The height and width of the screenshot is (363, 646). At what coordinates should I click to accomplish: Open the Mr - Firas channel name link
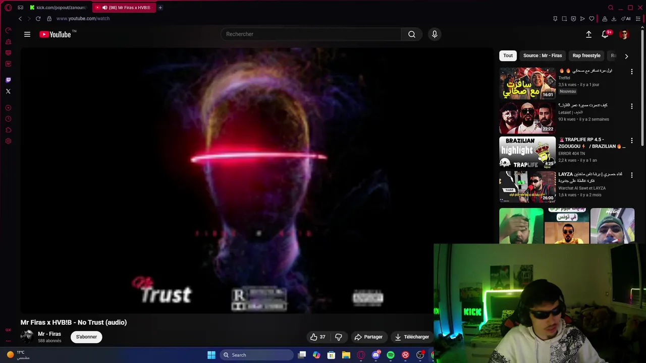coord(49,334)
